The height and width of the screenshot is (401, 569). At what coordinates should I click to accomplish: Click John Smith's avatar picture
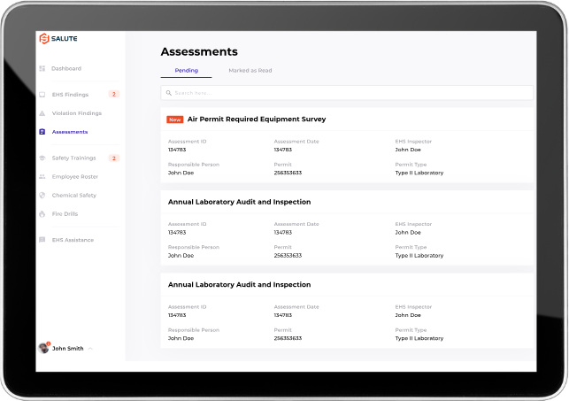(43, 348)
